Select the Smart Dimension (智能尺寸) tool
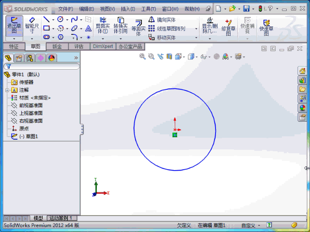This screenshot has height=232, width=310. 32,26
